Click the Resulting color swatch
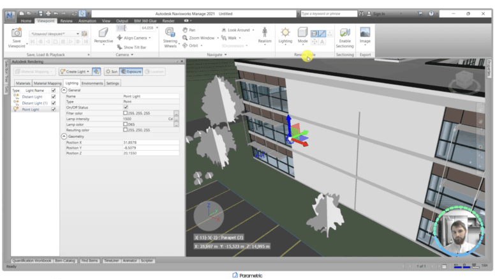Screen dimensions: 495x279 (x=125, y=130)
